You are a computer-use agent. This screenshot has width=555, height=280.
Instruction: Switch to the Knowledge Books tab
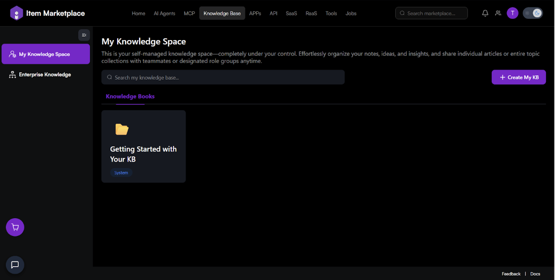pyautogui.click(x=130, y=96)
